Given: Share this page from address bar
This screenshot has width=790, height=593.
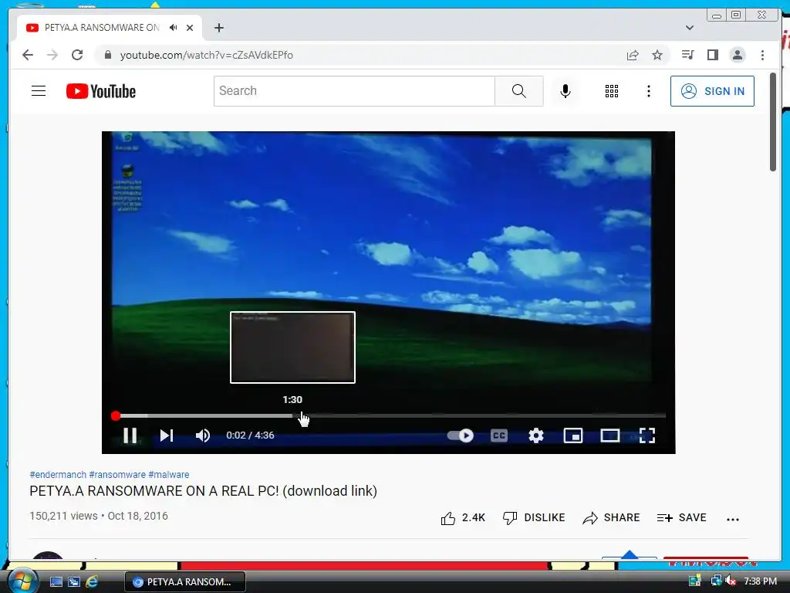Looking at the screenshot, I should 633,55.
